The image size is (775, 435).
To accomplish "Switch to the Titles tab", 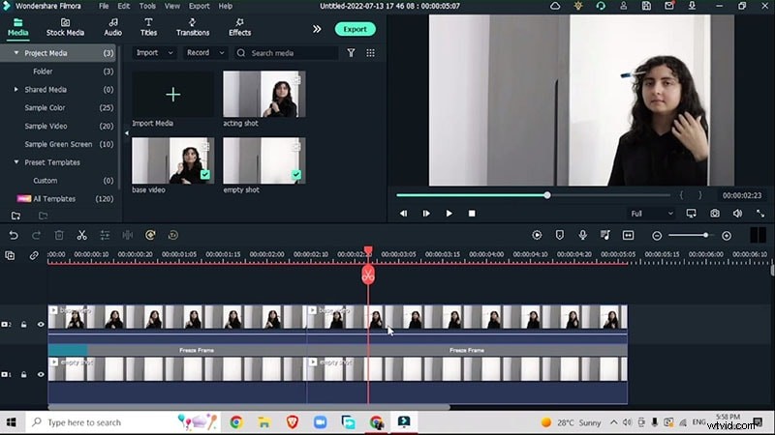I will click(x=148, y=27).
